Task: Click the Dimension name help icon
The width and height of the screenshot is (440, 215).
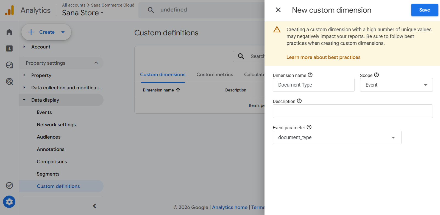Action: (x=310, y=75)
